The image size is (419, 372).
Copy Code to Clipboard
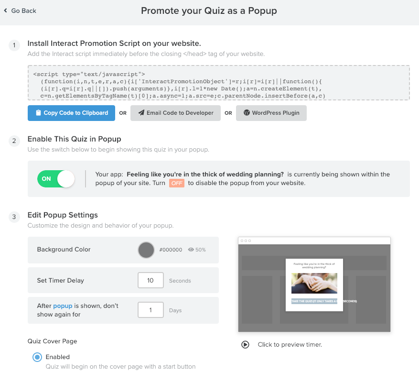point(71,113)
